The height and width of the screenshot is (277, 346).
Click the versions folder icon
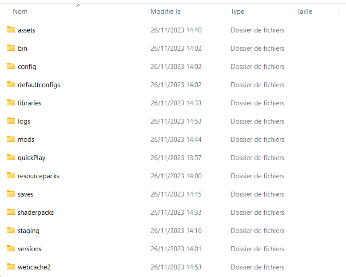coord(11,249)
